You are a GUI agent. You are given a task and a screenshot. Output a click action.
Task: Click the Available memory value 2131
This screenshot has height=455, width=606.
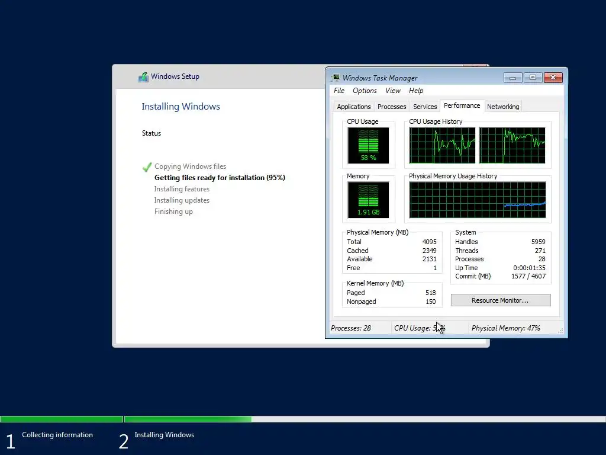point(430,259)
